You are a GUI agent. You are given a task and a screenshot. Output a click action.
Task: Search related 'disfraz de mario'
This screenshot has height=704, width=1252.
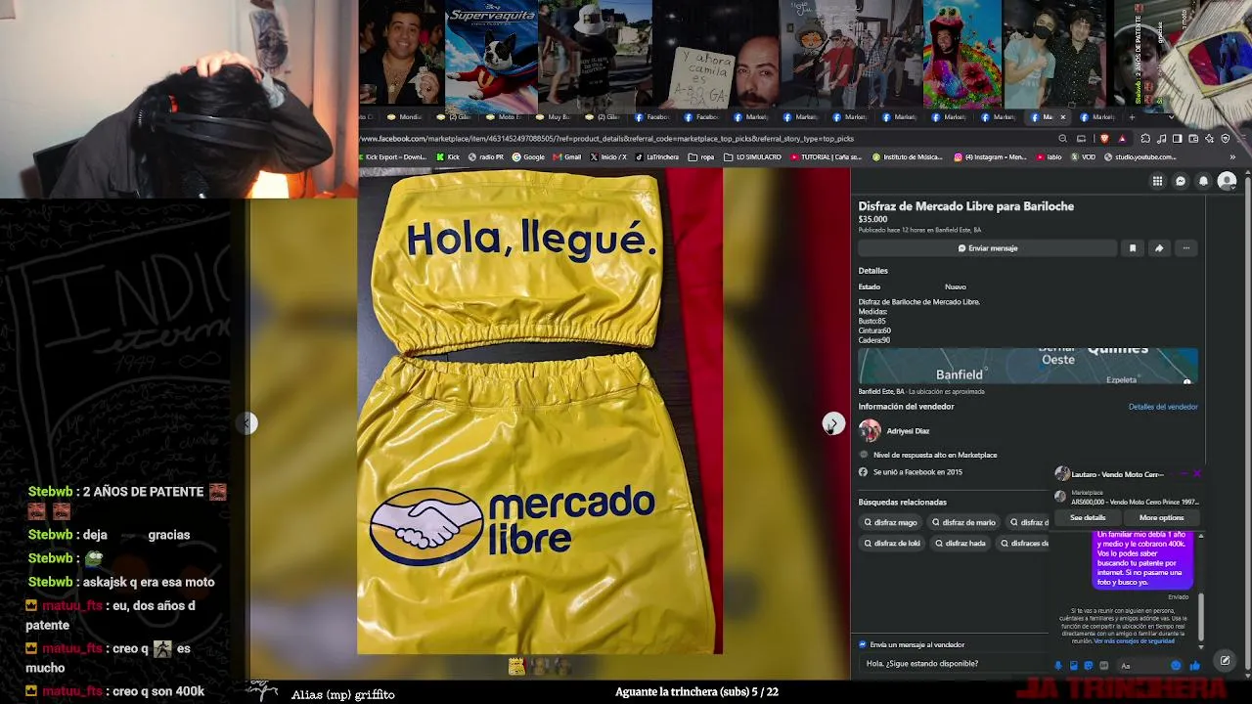963,522
